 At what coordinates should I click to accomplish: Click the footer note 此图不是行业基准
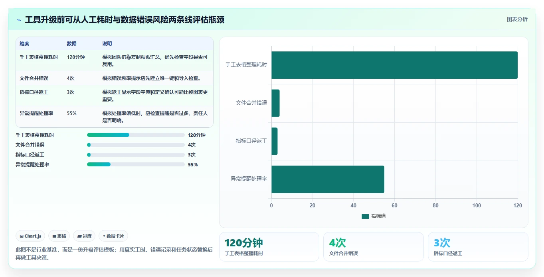[114, 254]
